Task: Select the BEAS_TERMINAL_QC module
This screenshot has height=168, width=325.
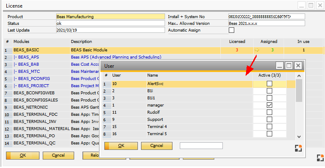Action: (35, 143)
